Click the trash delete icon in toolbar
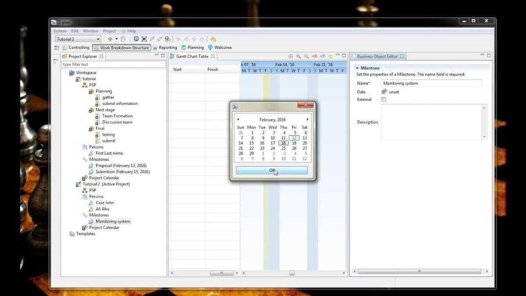This screenshot has height=296, width=526. tap(123, 39)
